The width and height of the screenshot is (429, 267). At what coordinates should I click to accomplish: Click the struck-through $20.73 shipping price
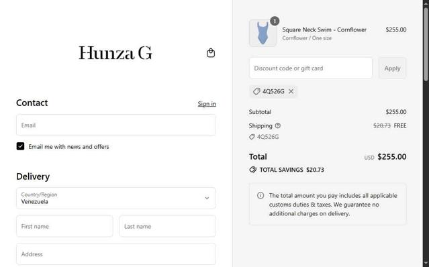point(382,125)
